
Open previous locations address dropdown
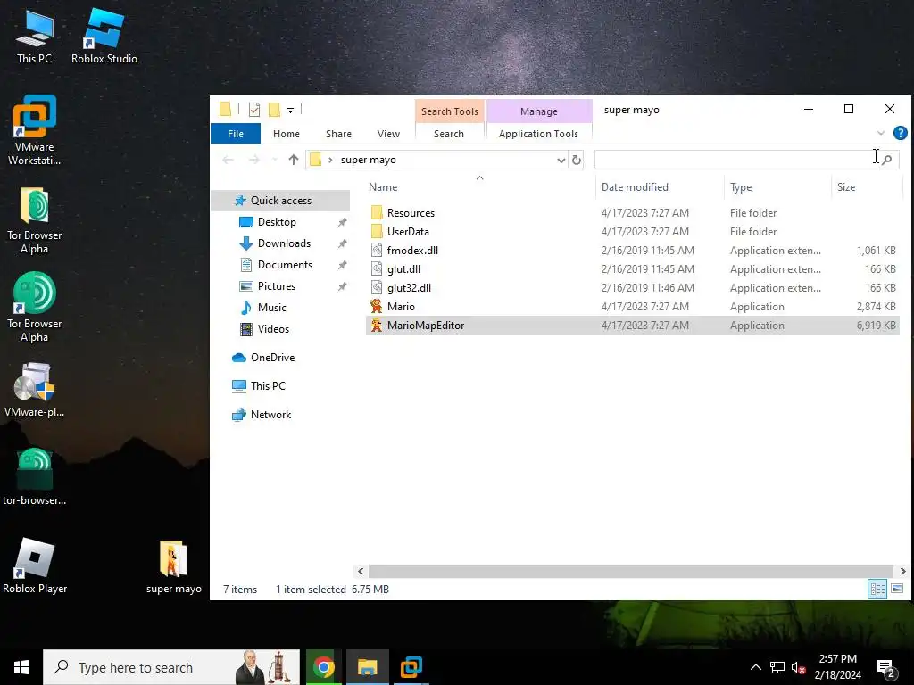pos(561,160)
